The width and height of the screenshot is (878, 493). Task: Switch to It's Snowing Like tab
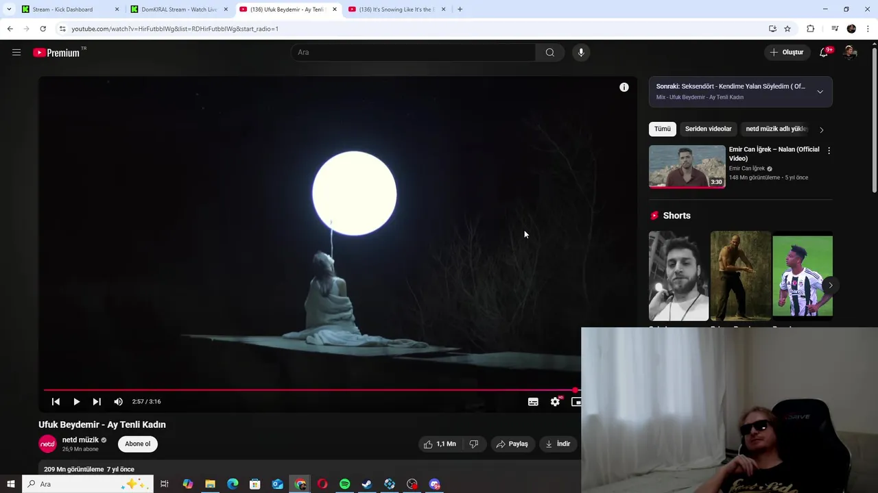(x=397, y=10)
